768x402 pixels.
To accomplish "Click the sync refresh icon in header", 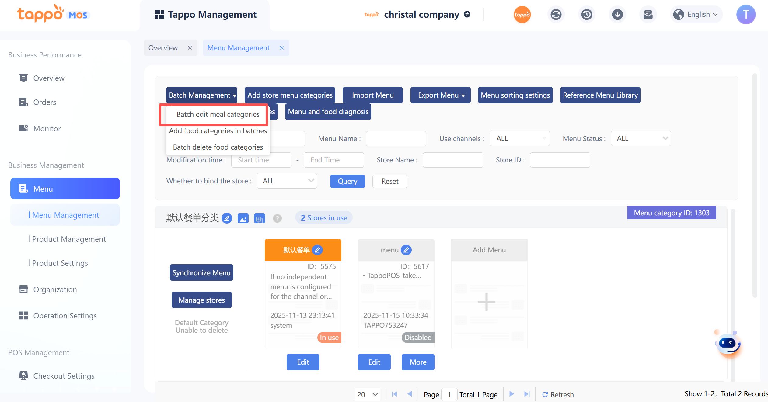I will click(556, 15).
